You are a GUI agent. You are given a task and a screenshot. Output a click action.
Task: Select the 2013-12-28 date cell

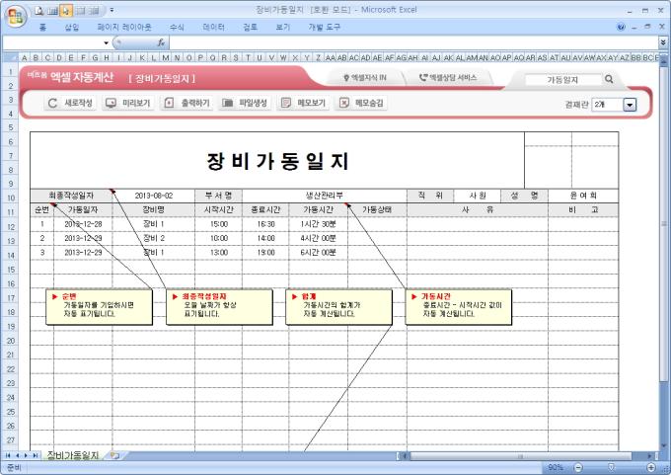83,224
